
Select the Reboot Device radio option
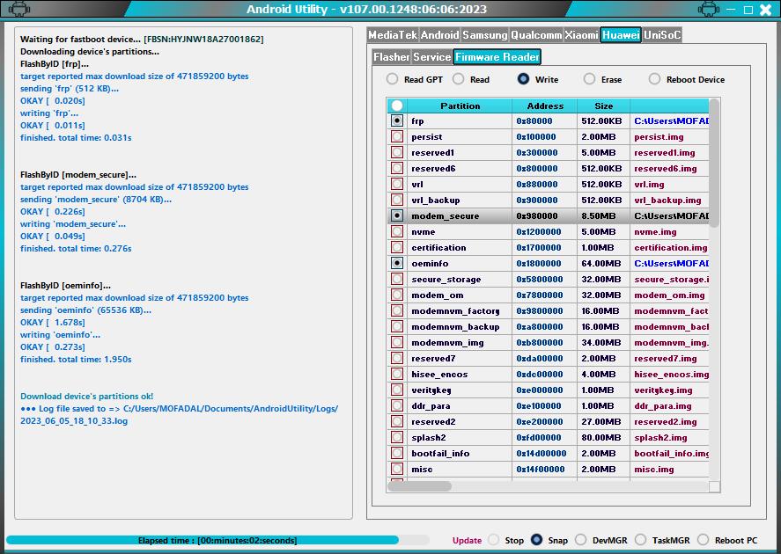coord(654,79)
